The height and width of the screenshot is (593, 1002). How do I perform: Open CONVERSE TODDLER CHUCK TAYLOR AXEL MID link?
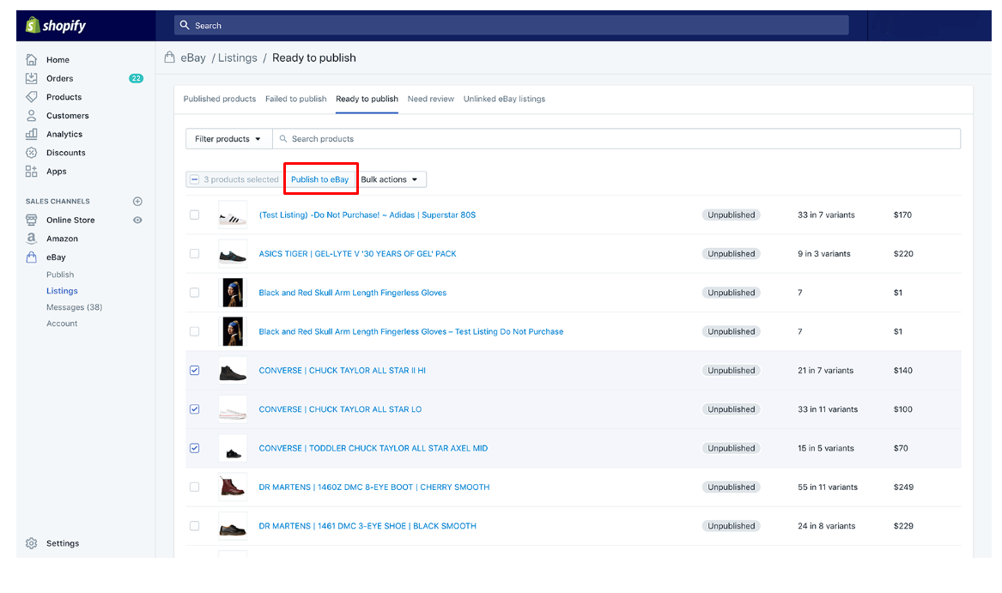point(373,448)
